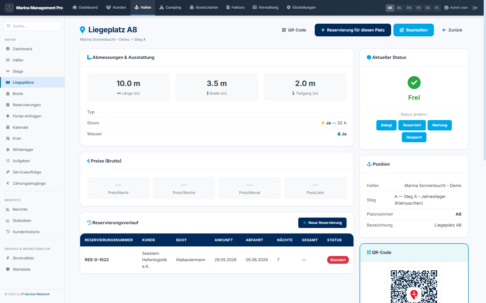The width and height of the screenshot is (486, 303).
Task: Sort by the Ankunft column header
Action: (224, 240)
